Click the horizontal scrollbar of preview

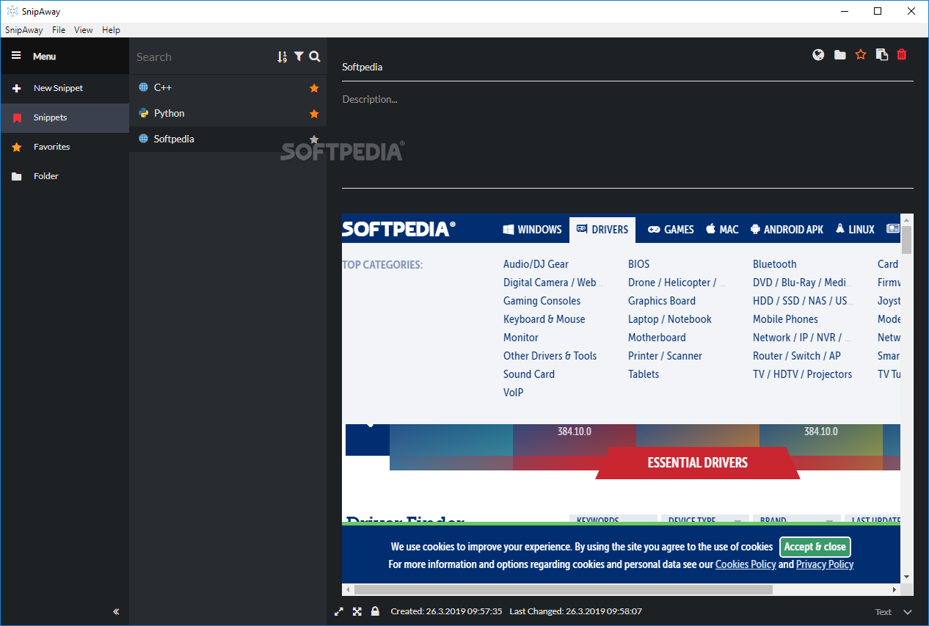(x=564, y=589)
